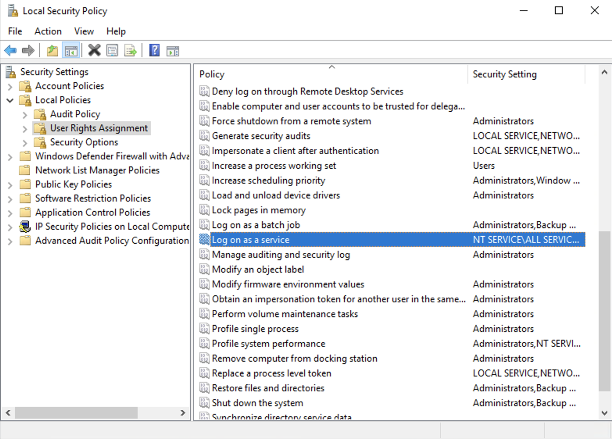
Task: Open the View menu
Action: coord(84,31)
